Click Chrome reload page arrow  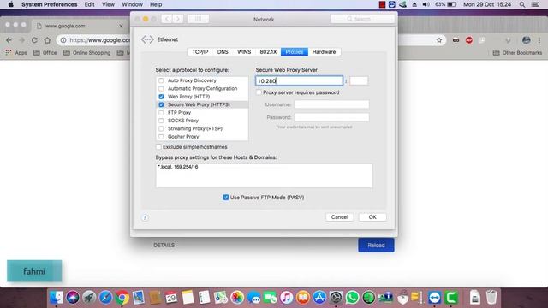tap(34, 40)
